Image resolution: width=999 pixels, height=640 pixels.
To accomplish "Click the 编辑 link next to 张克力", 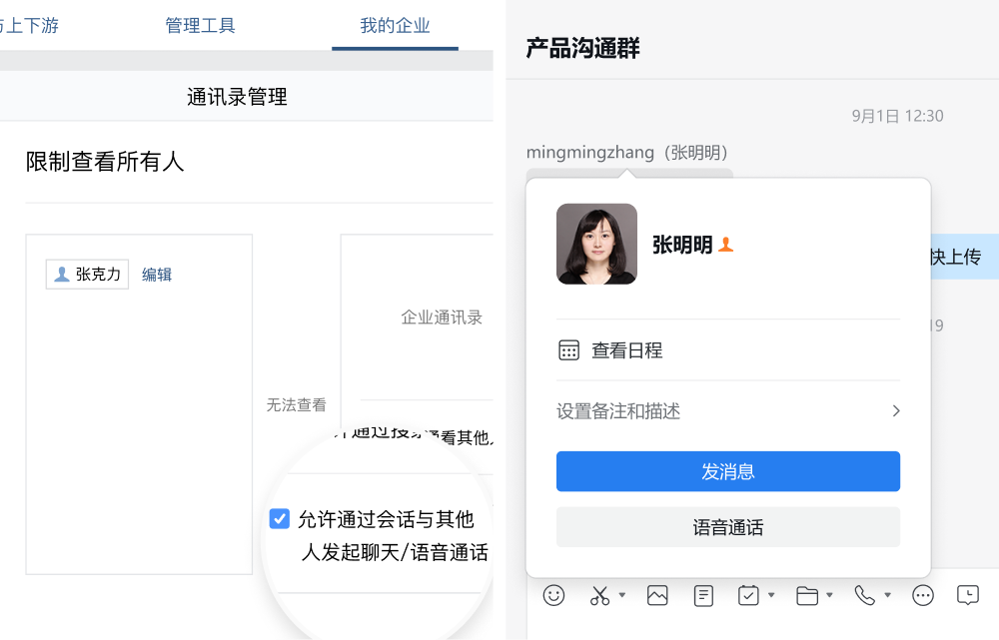I will [157, 275].
